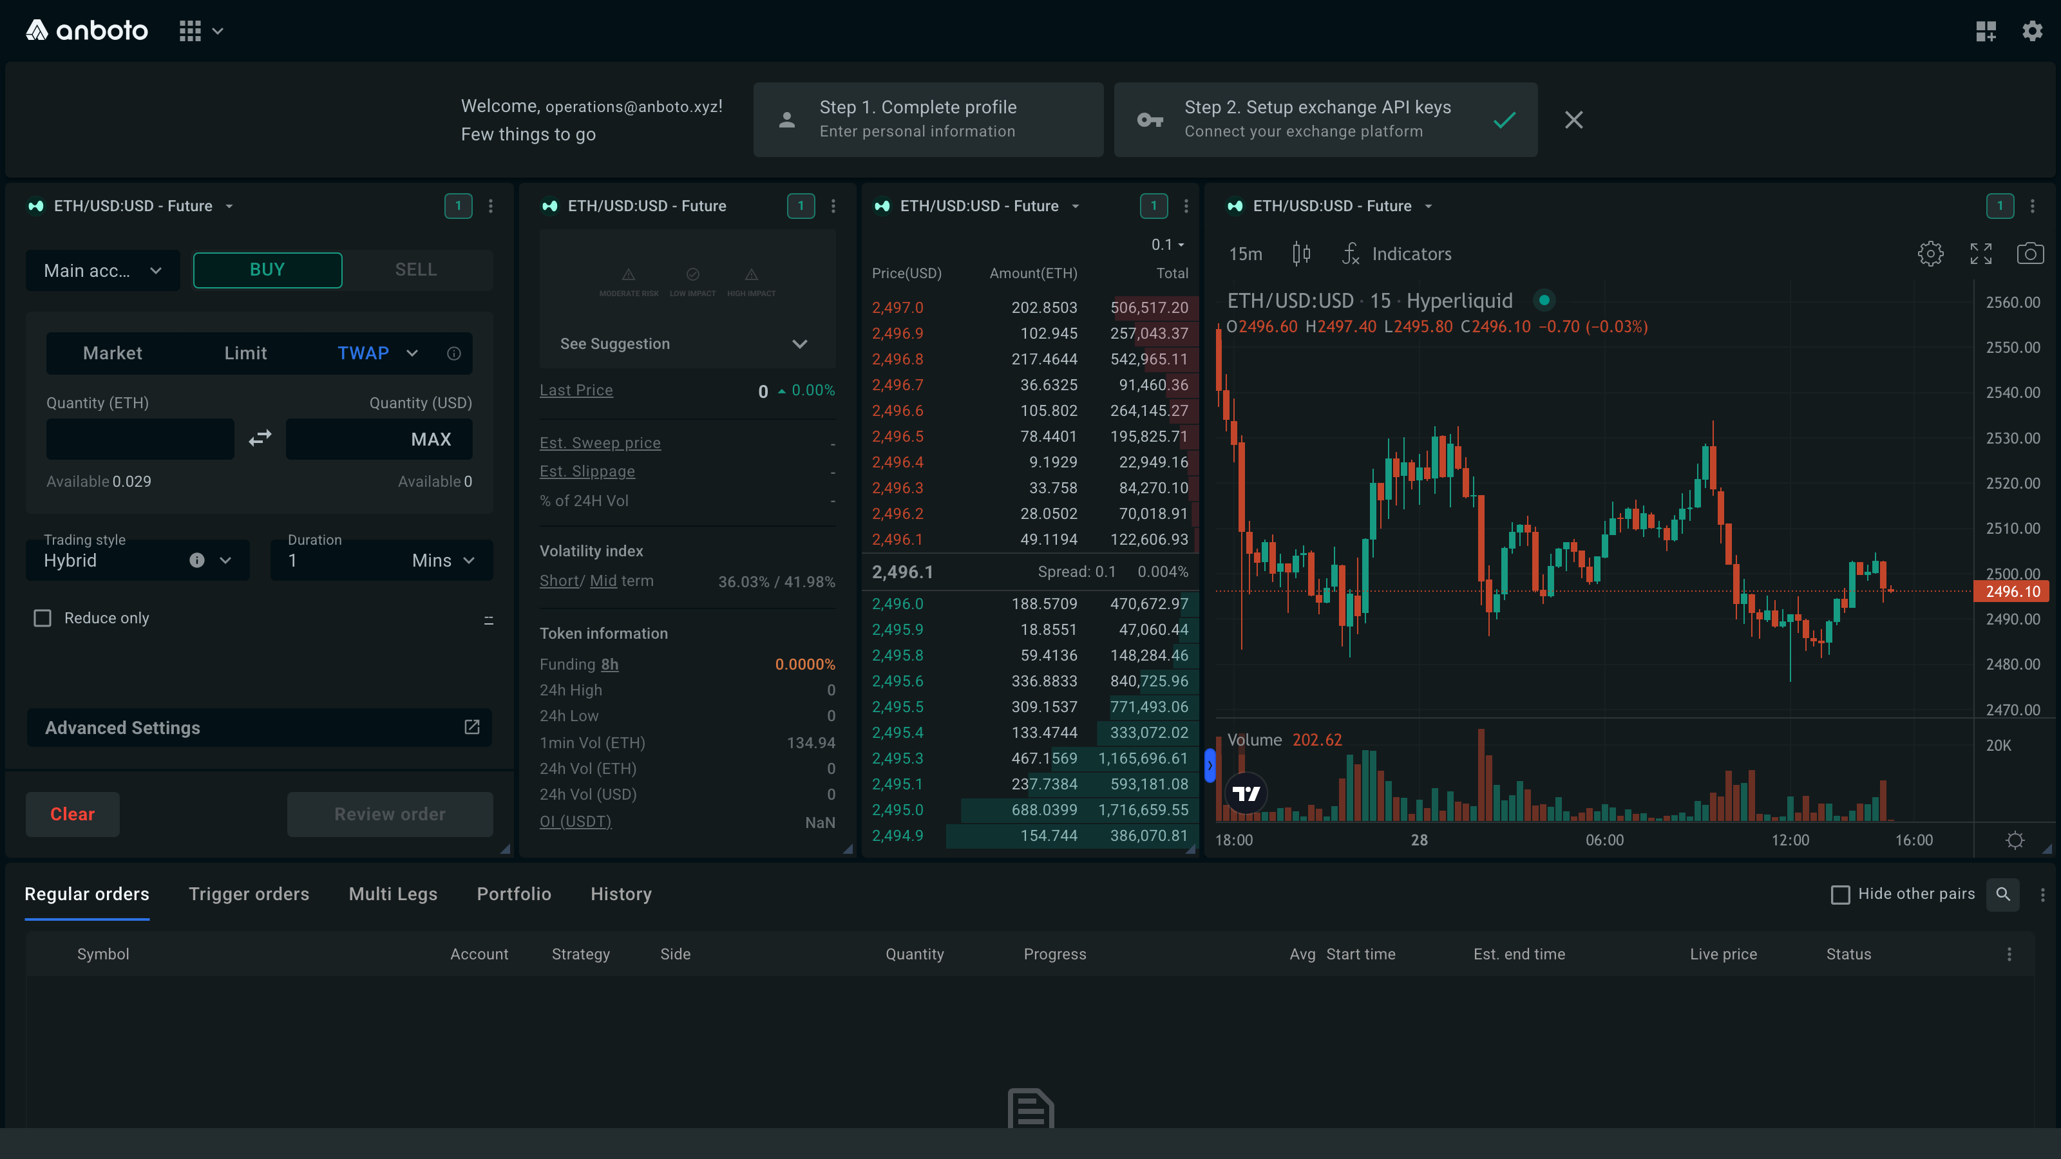Open chart panel three-dot menu
Viewport: 2061px width, 1159px height.
pos(2032,206)
